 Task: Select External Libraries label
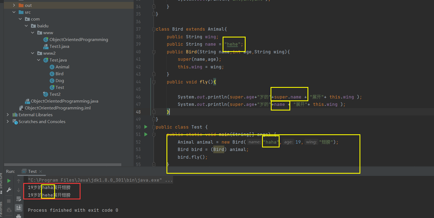tap(36, 115)
